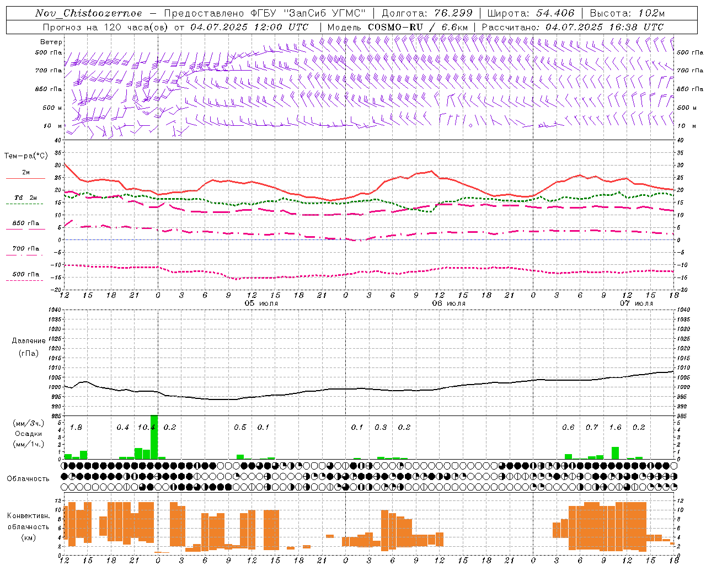Select the station name Nov_Chistoozernoe
The height and width of the screenshot is (565, 706).
click(x=88, y=13)
